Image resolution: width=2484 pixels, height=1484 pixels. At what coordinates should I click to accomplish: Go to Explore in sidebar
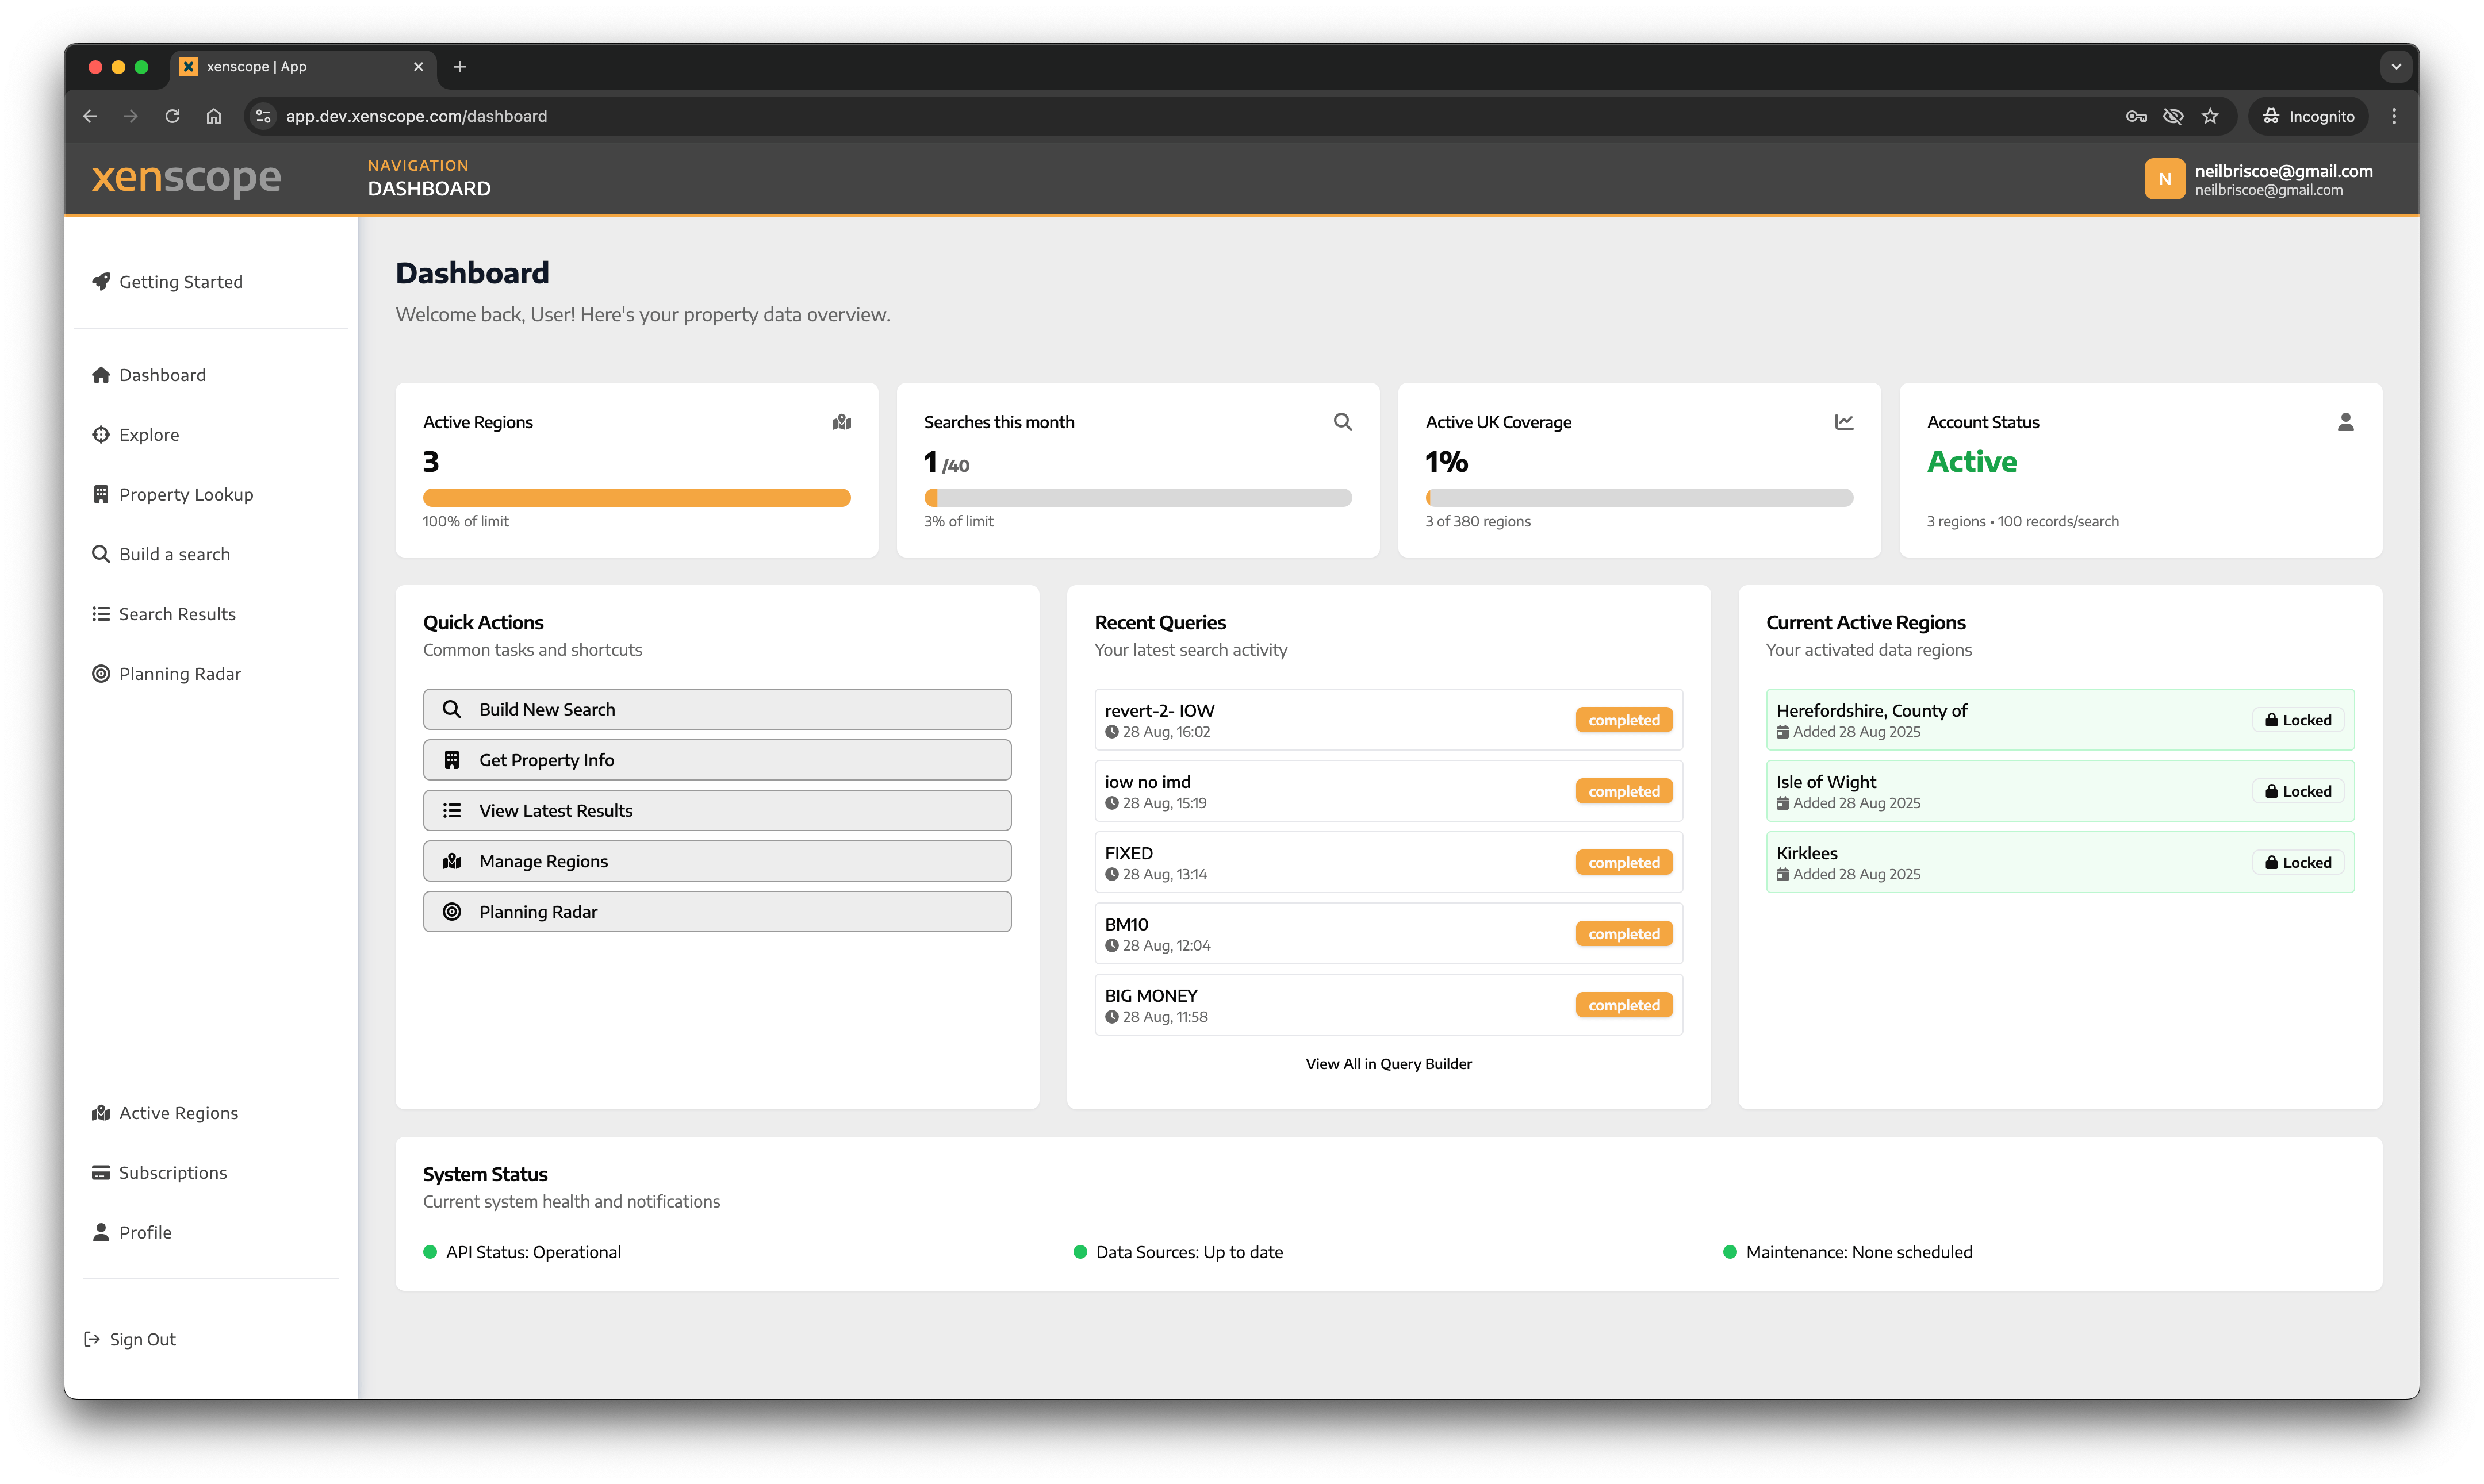tap(148, 435)
